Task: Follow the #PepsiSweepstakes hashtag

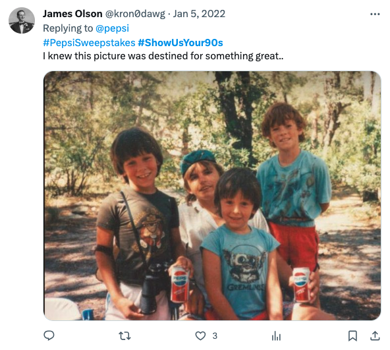Action: coord(89,43)
